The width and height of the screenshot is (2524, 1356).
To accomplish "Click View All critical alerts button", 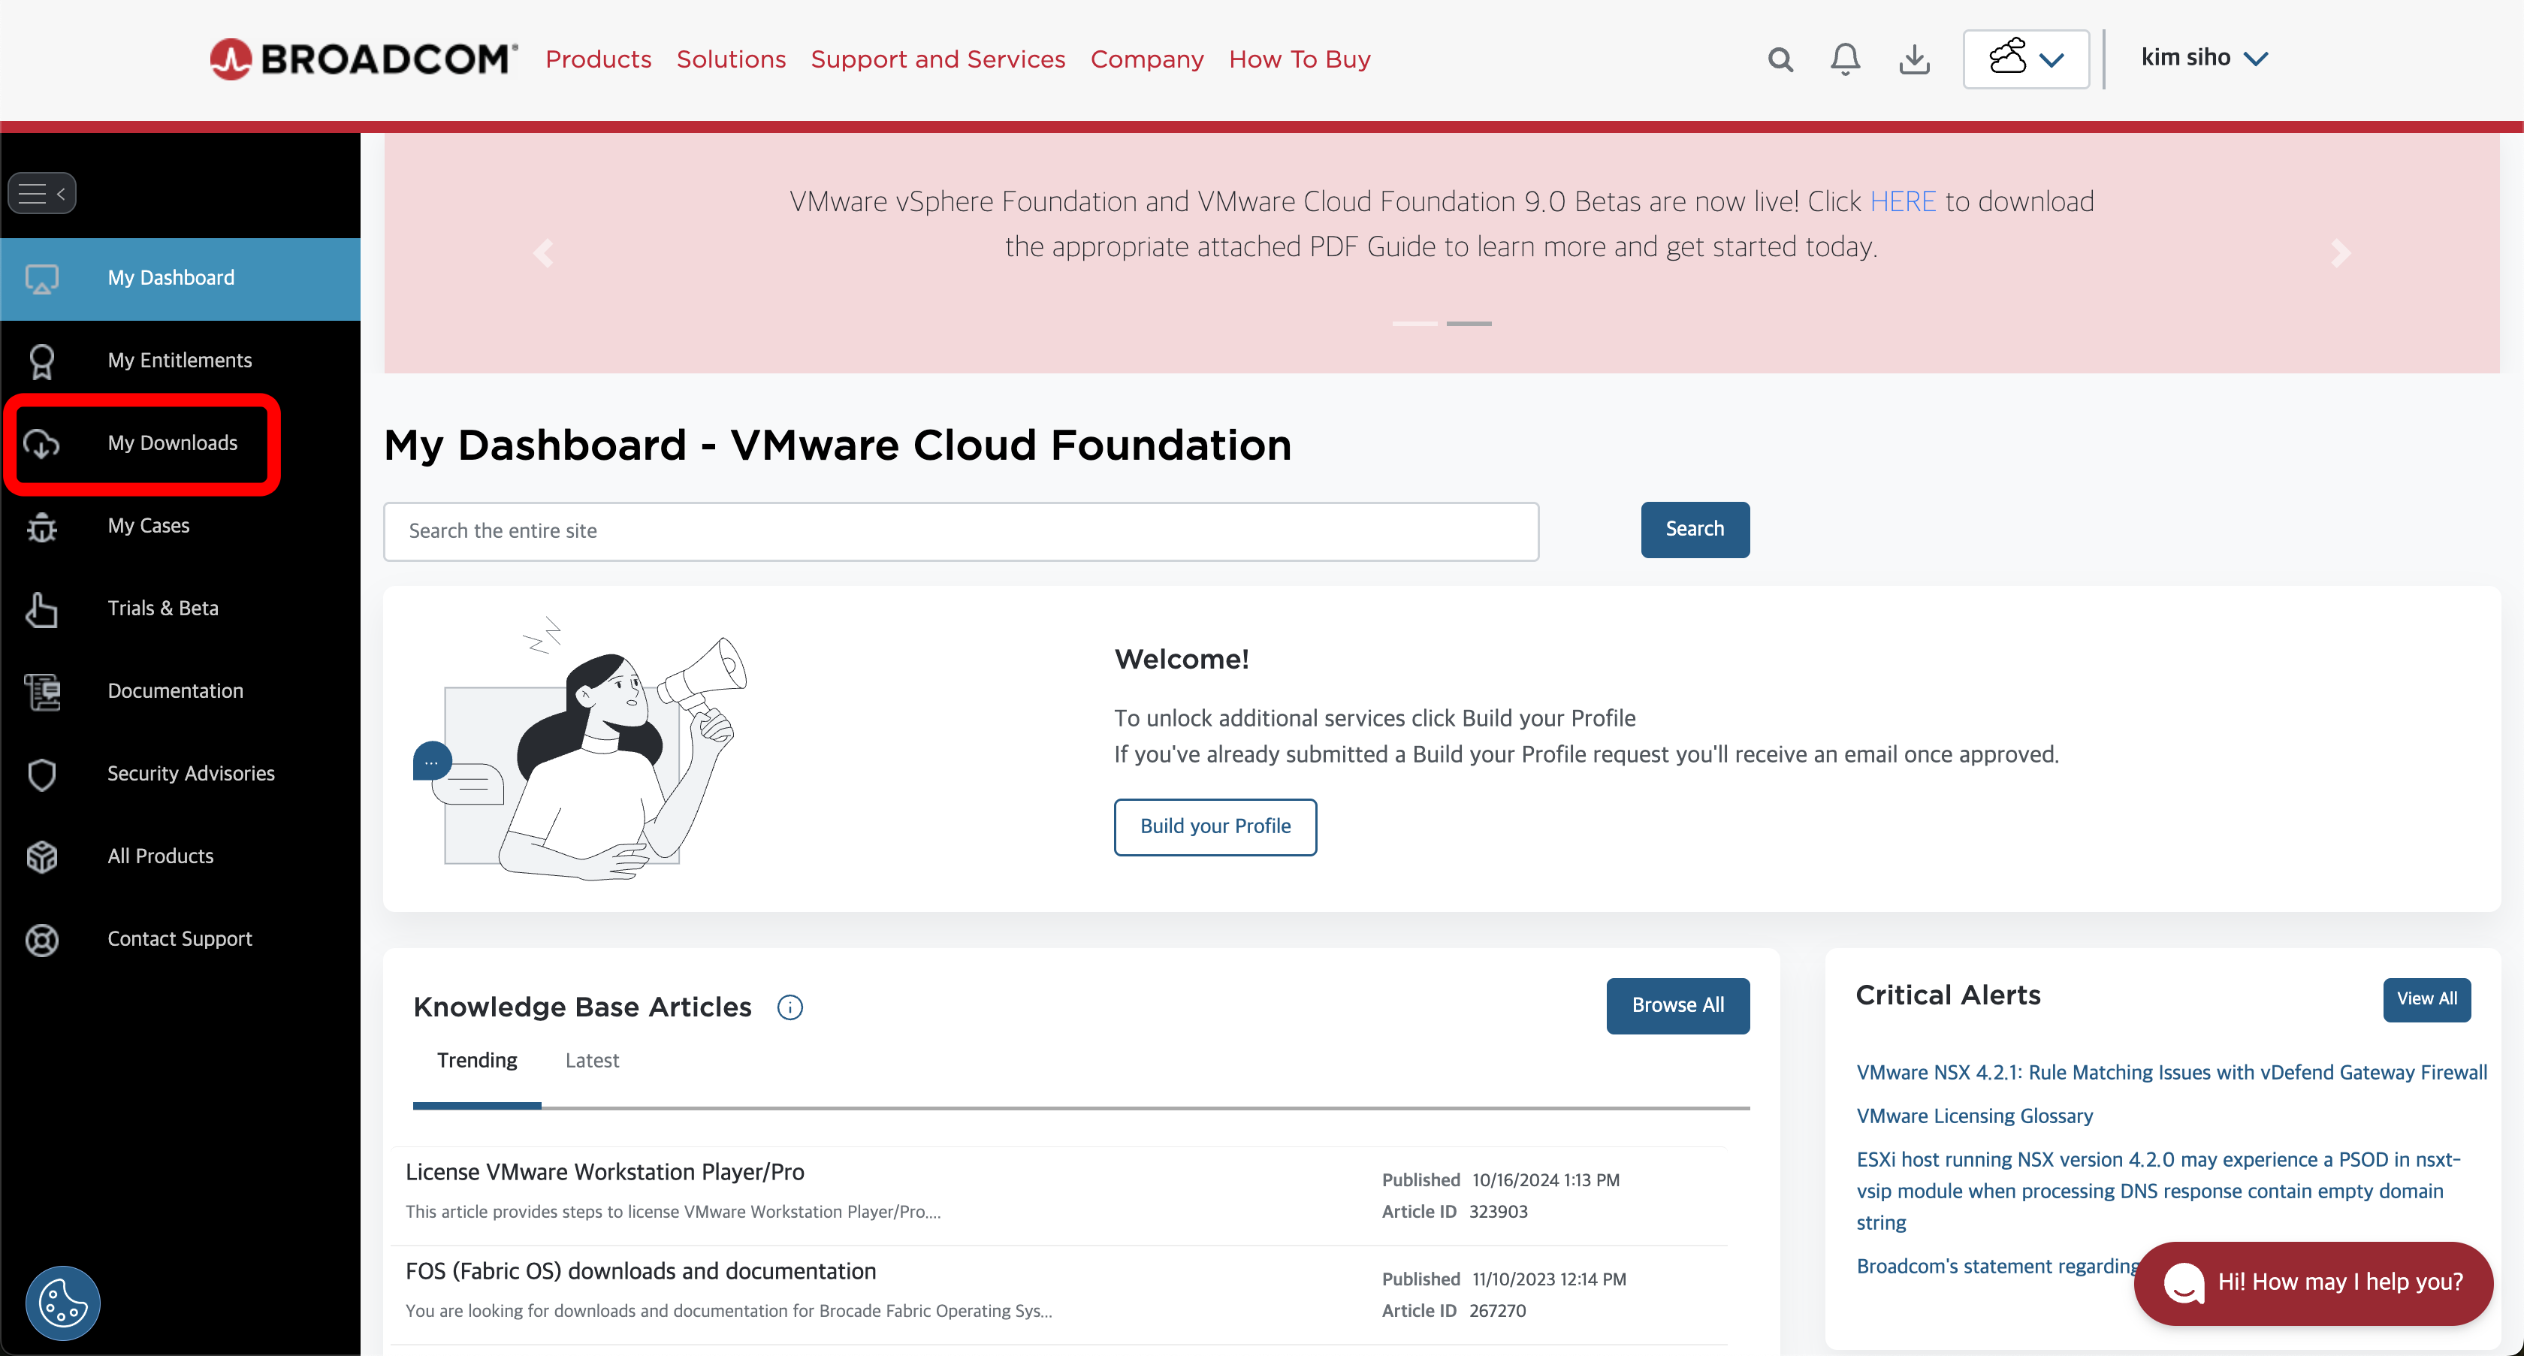I will 2426,999.
